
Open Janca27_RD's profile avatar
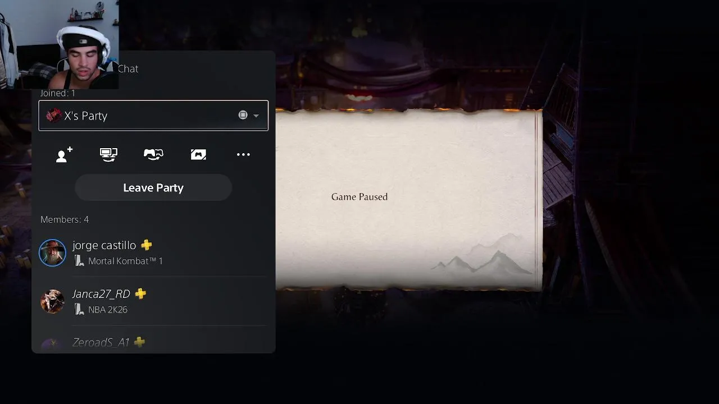(52, 301)
